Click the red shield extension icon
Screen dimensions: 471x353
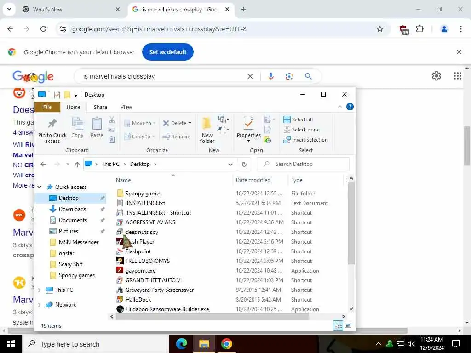tap(403, 29)
